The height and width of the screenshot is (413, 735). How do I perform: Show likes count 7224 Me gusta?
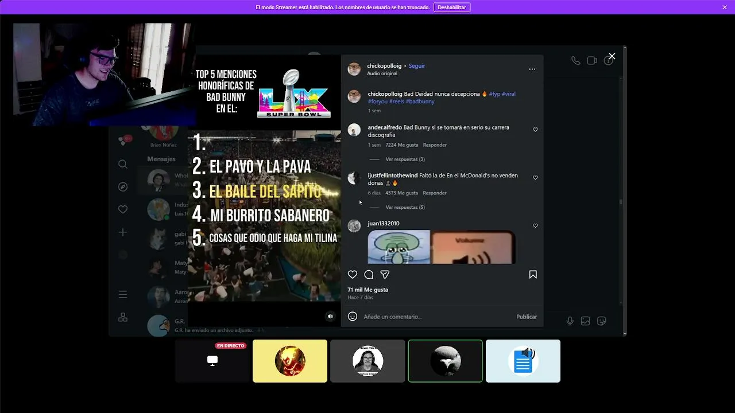[402, 145]
